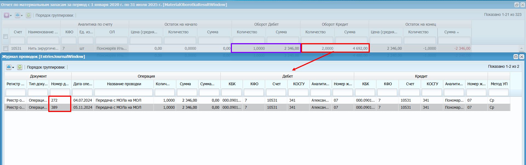Viewport: 526px width, 165px height.
Task: Select Операци... cell in row 389
Action: coord(38,107)
